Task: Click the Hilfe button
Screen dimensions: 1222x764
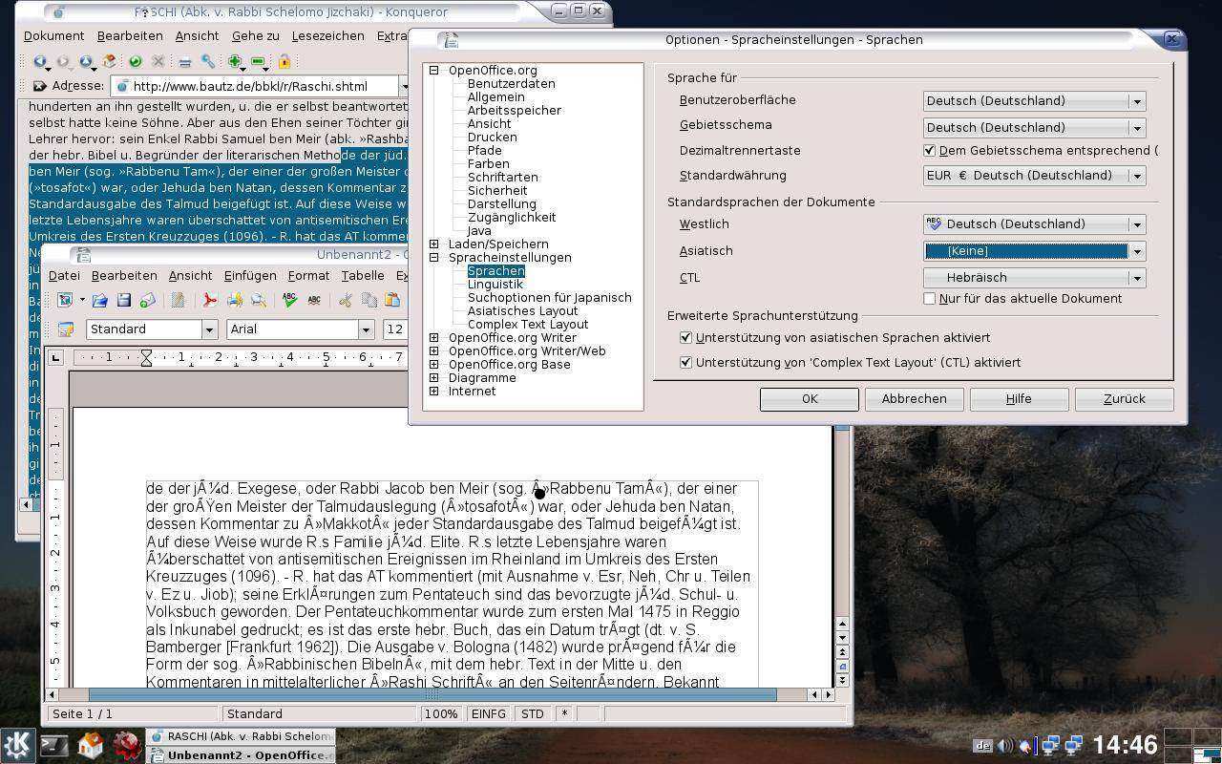Action: 1019,398
